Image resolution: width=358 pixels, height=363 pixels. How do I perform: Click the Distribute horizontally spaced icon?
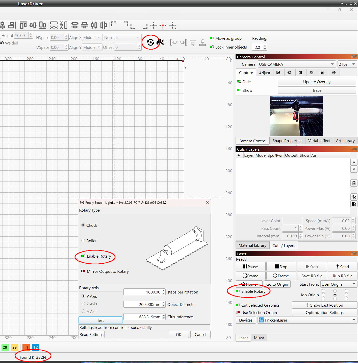pyautogui.click(x=54, y=25)
